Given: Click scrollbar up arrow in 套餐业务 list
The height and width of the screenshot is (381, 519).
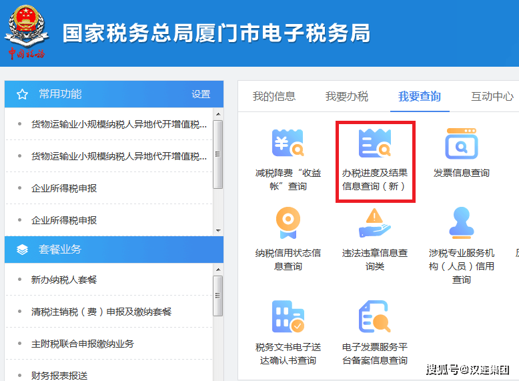Looking at the screenshot, I should [218, 269].
